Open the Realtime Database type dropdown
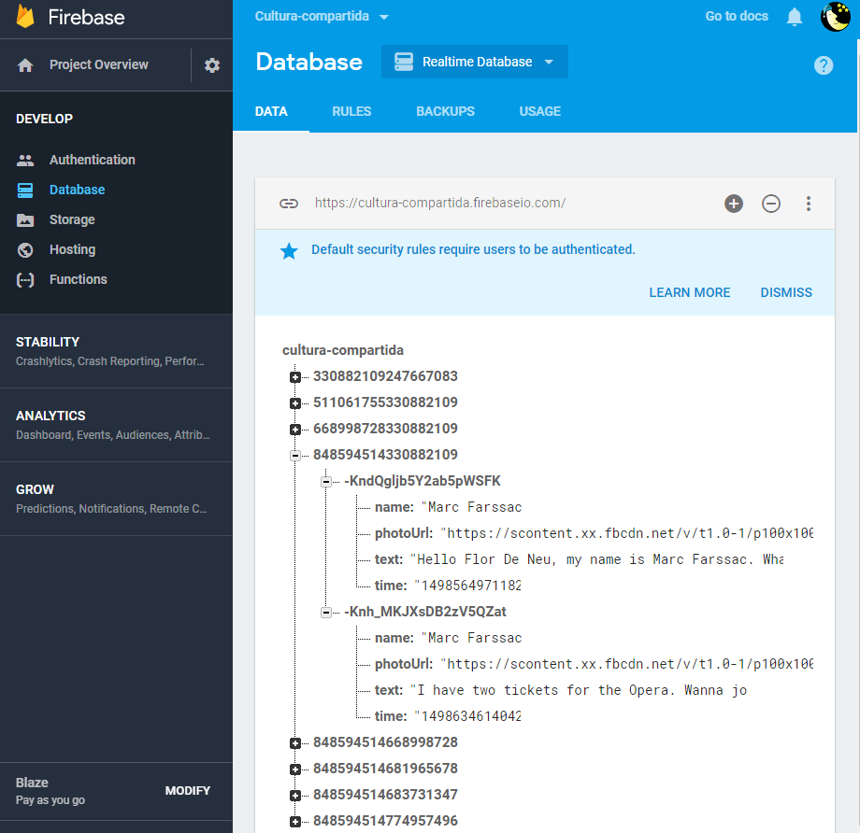Image resolution: width=860 pixels, height=833 pixels. 475,62
